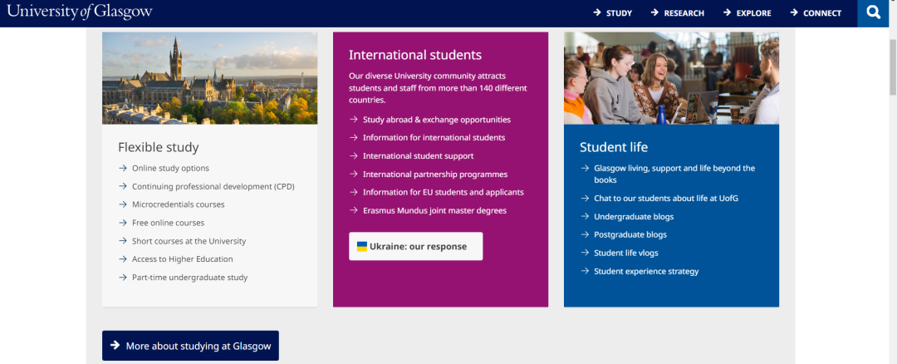
Task: Open Free online courses link
Action: click(x=168, y=223)
